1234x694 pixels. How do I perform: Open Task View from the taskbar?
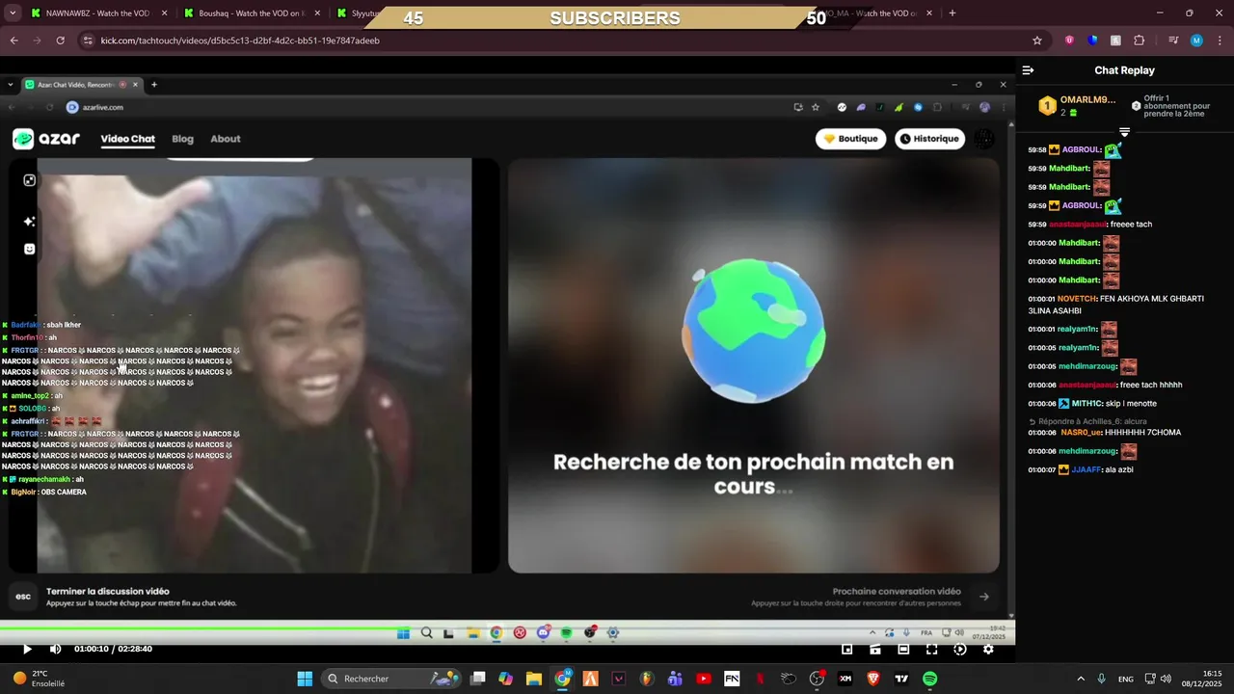pos(478,679)
